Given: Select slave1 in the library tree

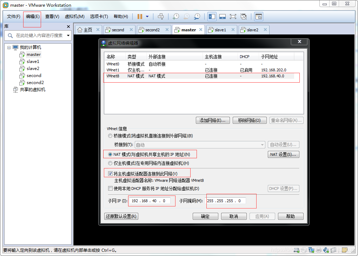Looking at the screenshot, I should point(33,62).
